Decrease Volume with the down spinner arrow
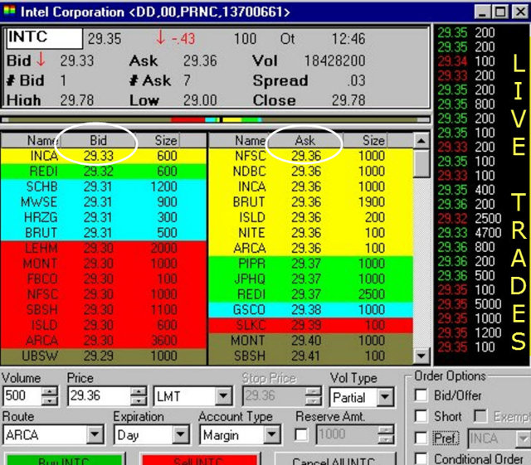531x465 pixels. (50, 400)
